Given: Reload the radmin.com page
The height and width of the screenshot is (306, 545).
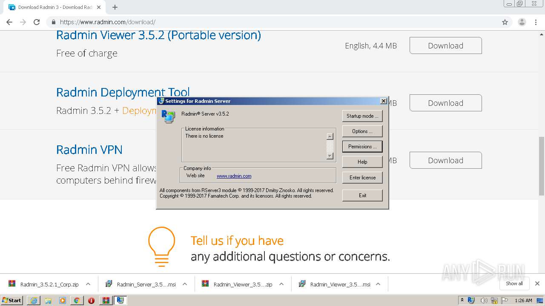Looking at the screenshot, I should [37, 22].
